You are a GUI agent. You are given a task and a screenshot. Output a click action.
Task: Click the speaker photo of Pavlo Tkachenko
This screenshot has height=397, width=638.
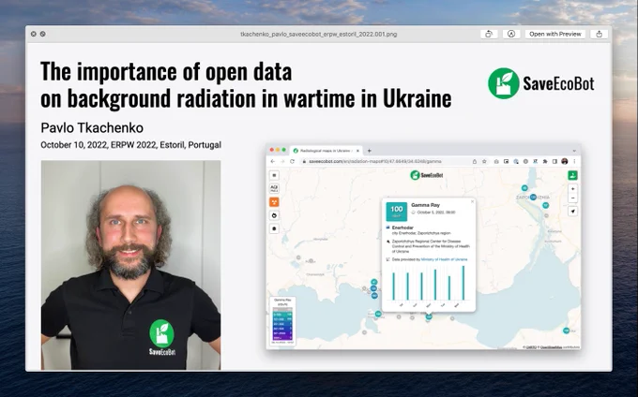coord(130,265)
